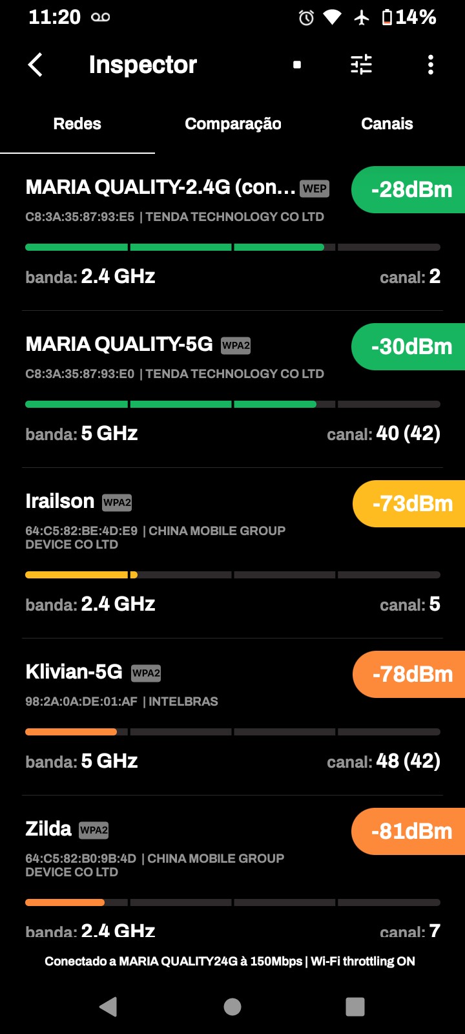Viewport: 465px width, 1034px height.
Task: Open the Irailson network details
Action: [60, 501]
